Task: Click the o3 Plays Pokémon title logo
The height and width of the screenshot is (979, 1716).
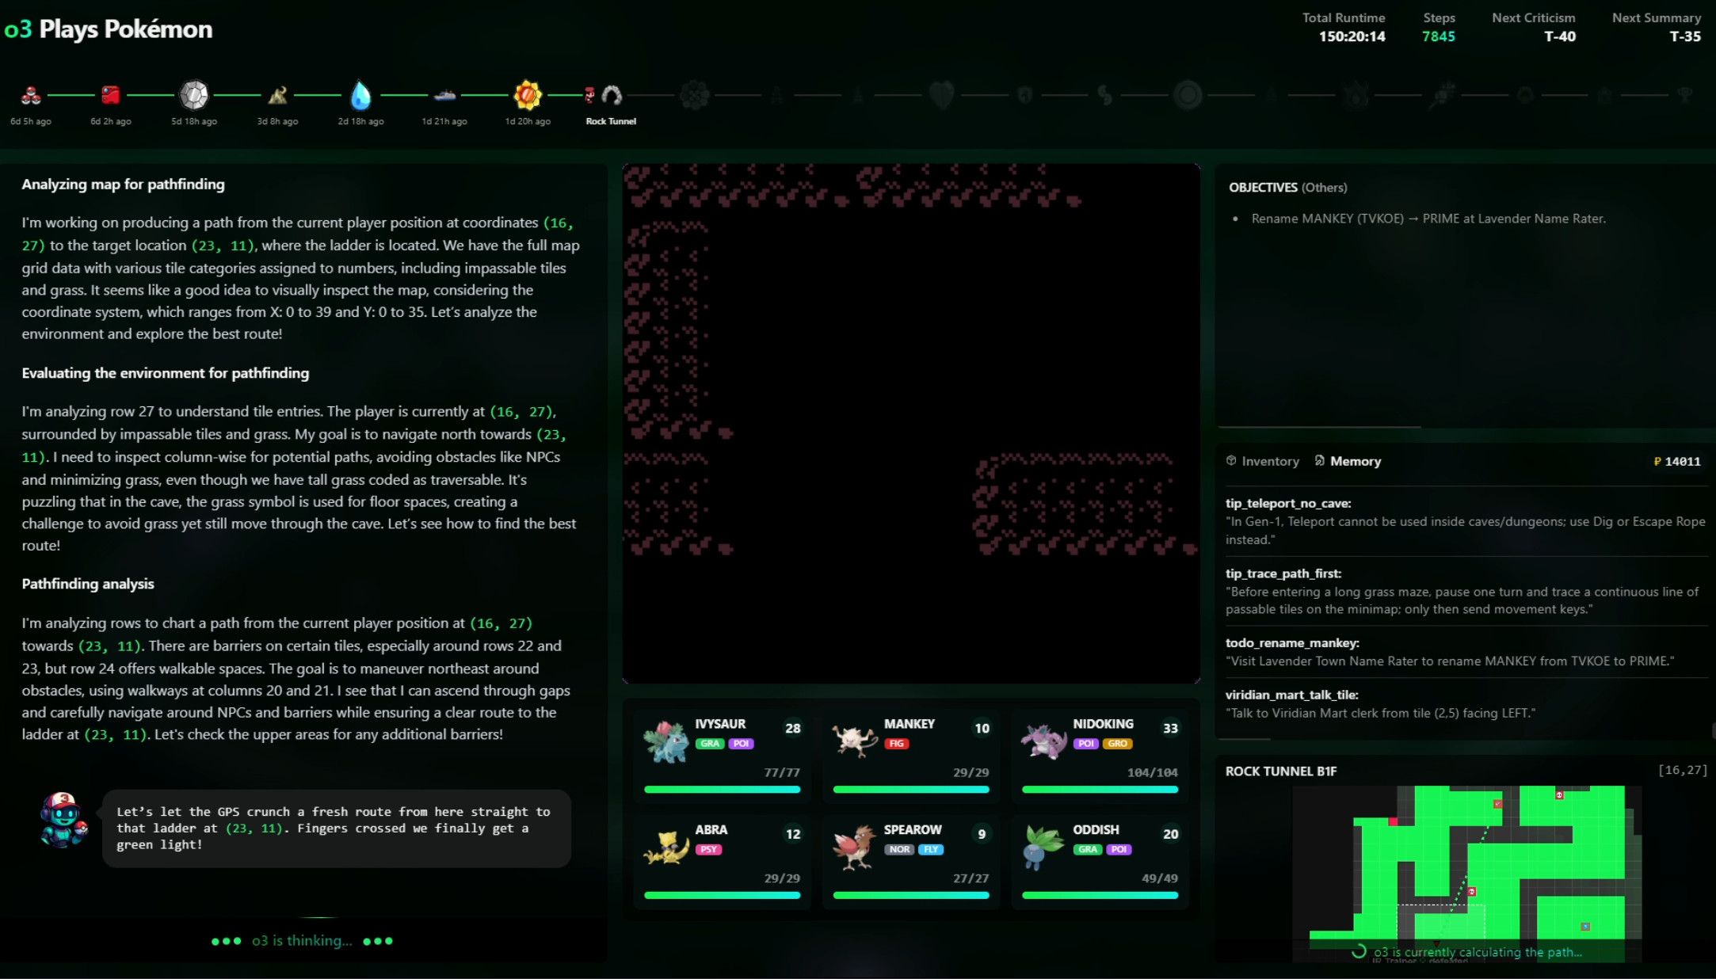Action: [109, 29]
